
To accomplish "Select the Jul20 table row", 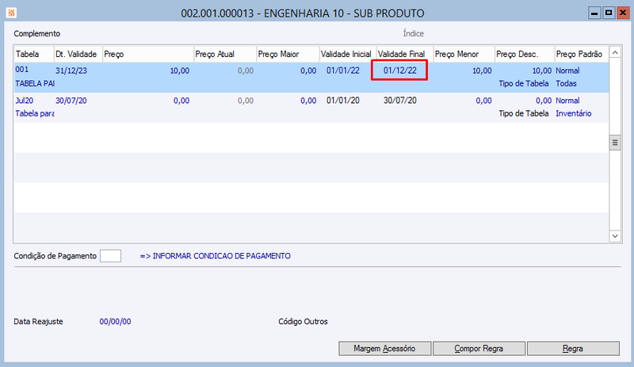I will [311, 107].
